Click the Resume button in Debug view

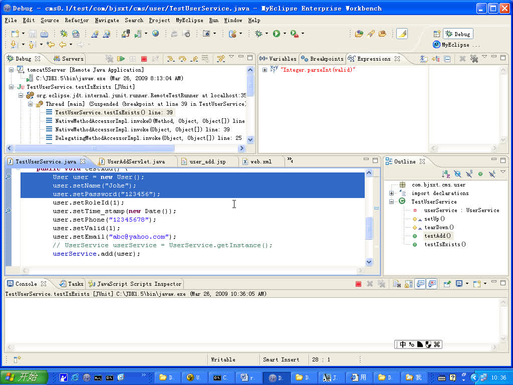point(121,59)
